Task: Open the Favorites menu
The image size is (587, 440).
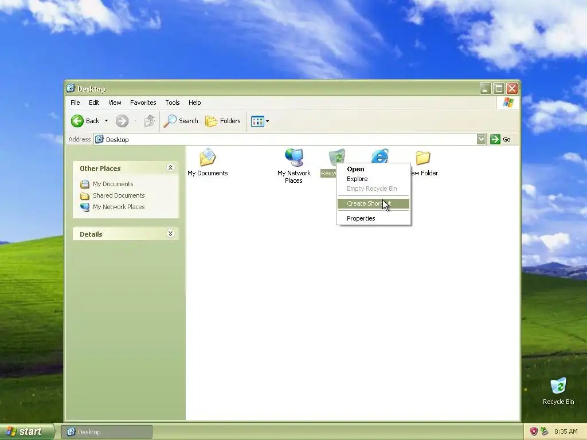Action: (x=143, y=103)
